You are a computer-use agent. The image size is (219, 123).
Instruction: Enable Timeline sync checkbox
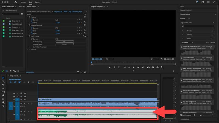[181, 115]
